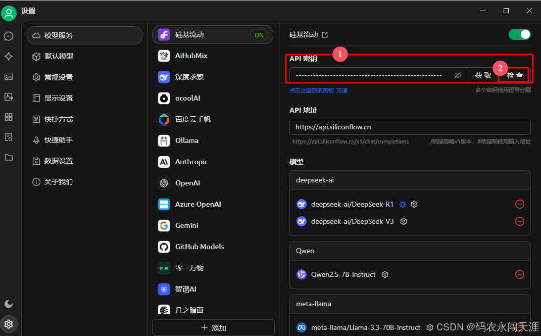
Task: Collapse the meta-llama model group
Action: point(410,304)
